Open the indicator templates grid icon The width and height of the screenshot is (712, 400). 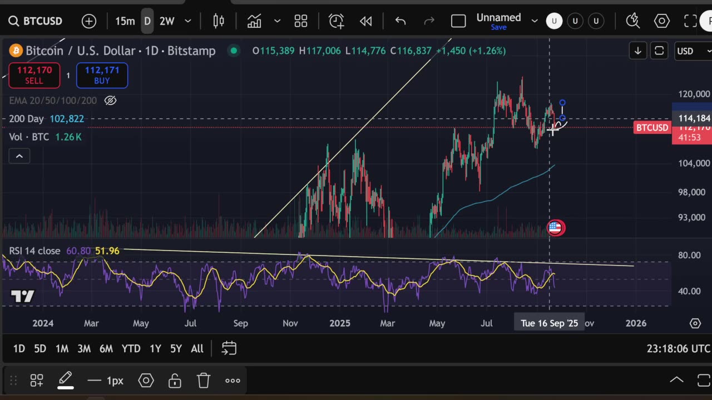point(301,21)
